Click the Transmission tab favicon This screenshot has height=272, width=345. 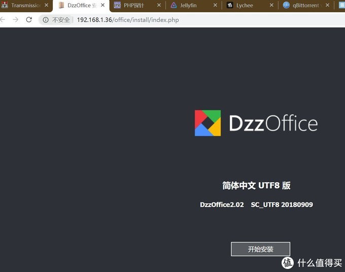tap(5, 5)
